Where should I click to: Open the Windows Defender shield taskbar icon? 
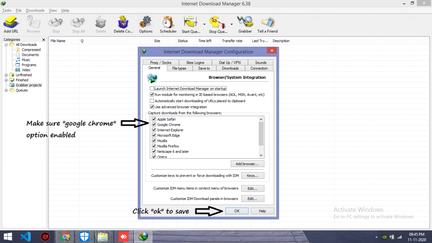pos(84,237)
